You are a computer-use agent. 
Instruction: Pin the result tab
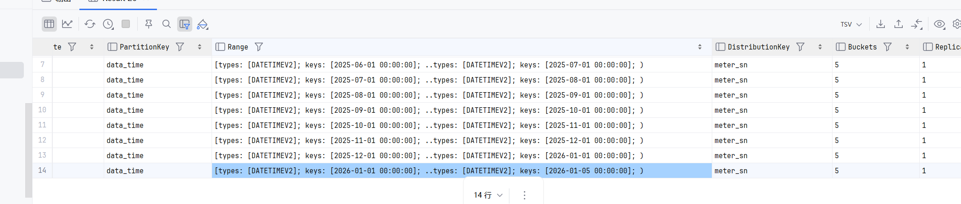tap(148, 24)
